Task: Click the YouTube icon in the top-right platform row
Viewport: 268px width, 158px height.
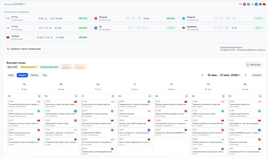Action: (264, 4)
